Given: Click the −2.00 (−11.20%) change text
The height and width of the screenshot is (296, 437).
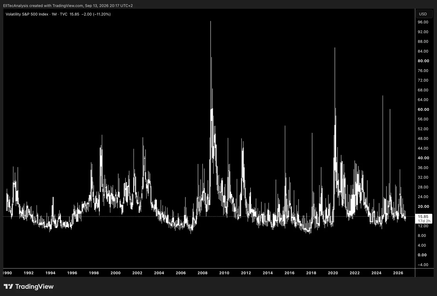Looking at the screenshot, I should (x=96, y=14).
